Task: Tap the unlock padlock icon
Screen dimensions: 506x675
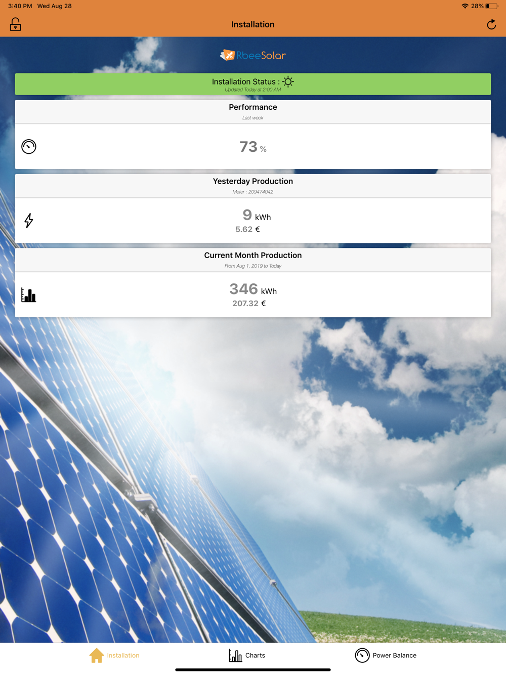Action: point(15,24)
